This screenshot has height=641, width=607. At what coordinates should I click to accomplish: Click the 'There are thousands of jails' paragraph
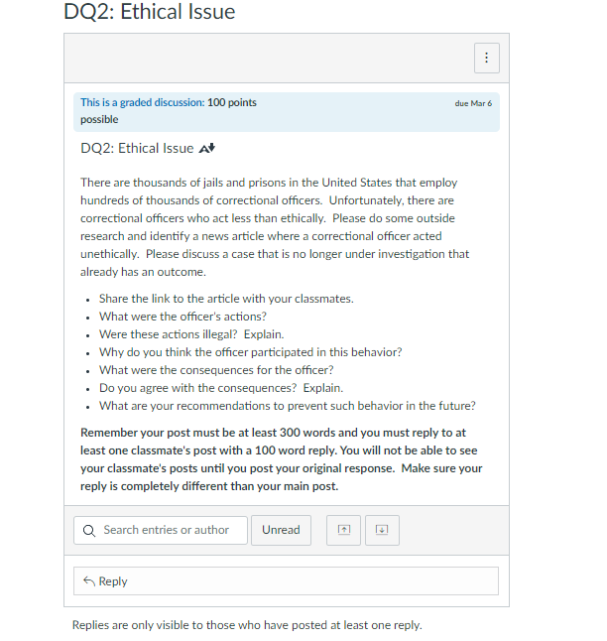click(x=275, y=227)
